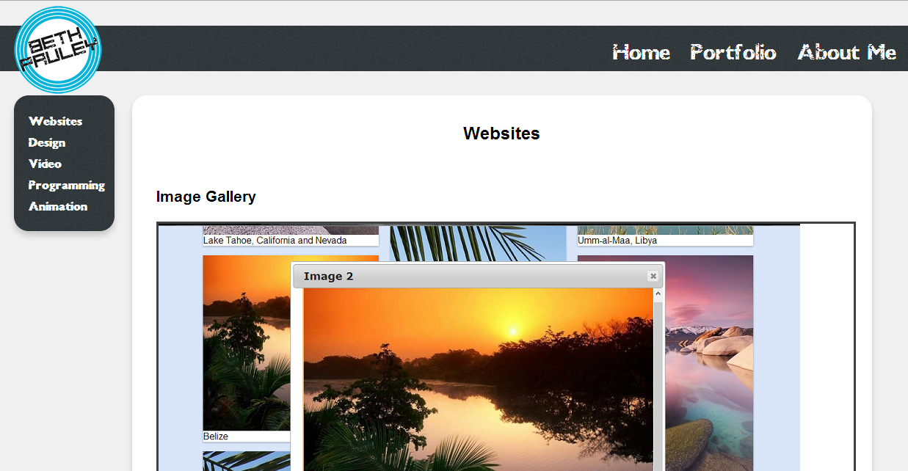Open the pink rocky lake thumbnail
This screenshot has width=908, height=471.
coord(708,352)
